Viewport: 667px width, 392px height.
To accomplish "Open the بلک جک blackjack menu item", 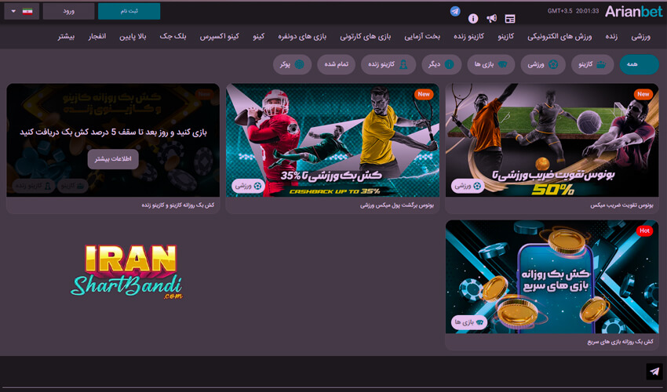I will (x=173, y=37).
